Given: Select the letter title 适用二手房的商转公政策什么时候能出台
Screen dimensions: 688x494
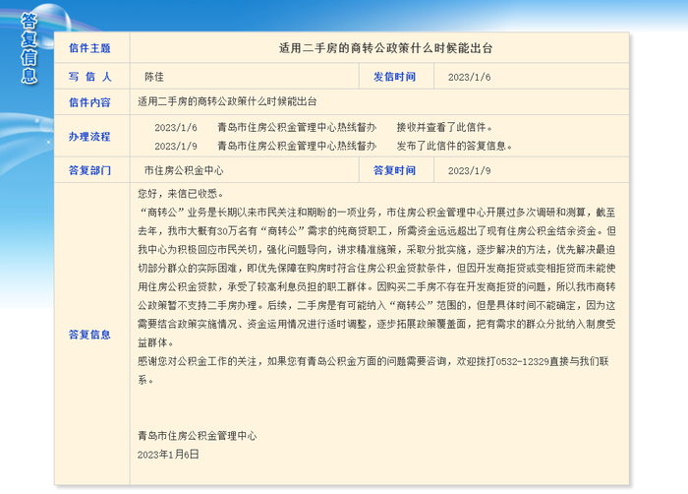Looking at the screenshot, I should pyautogui.click(x=385, y=48).
